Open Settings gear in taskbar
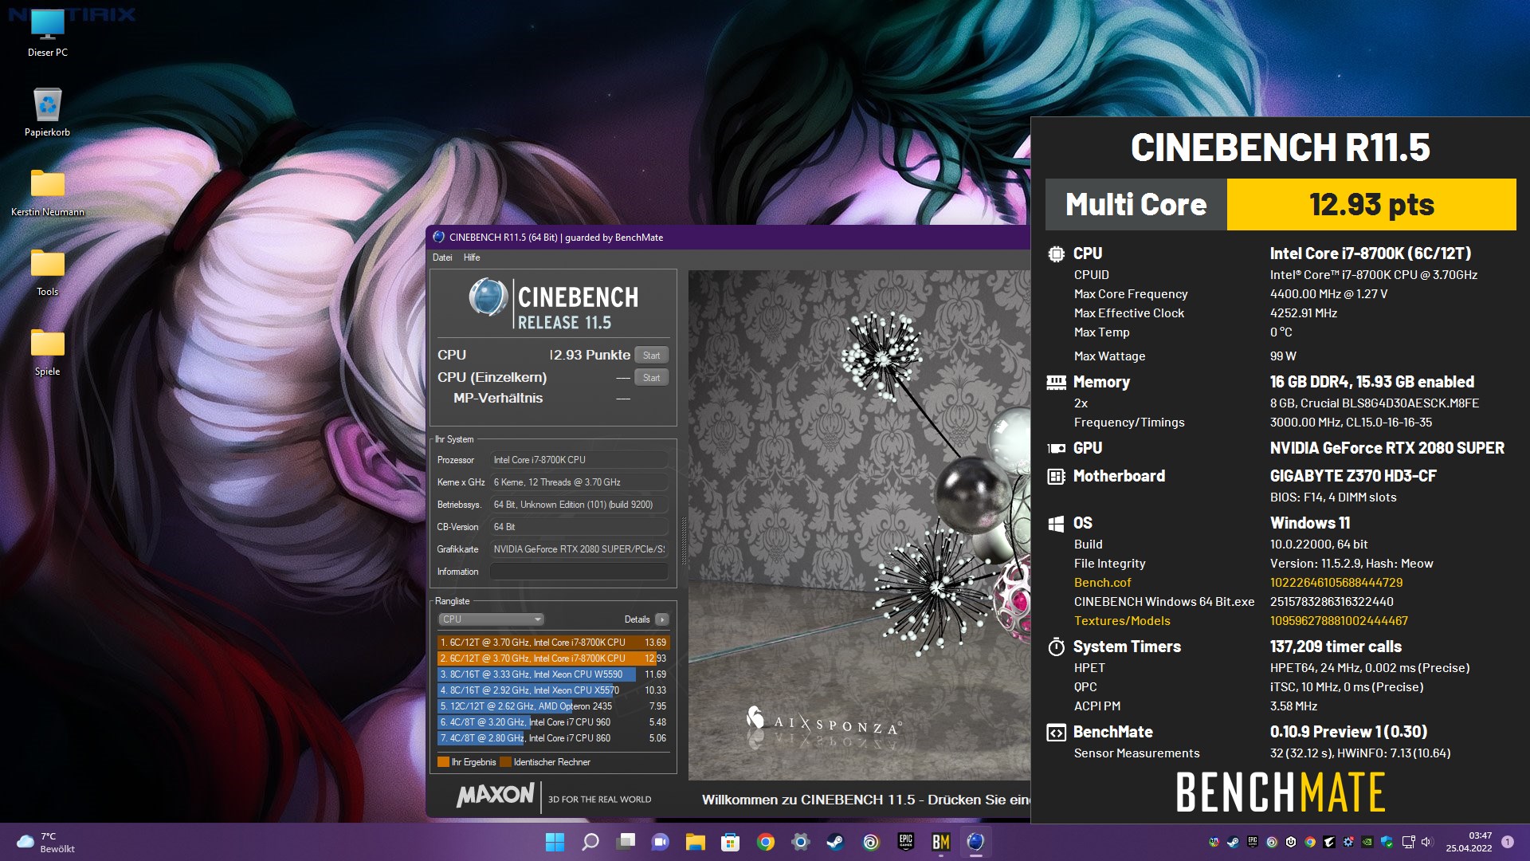 click(x=801, y=842)
